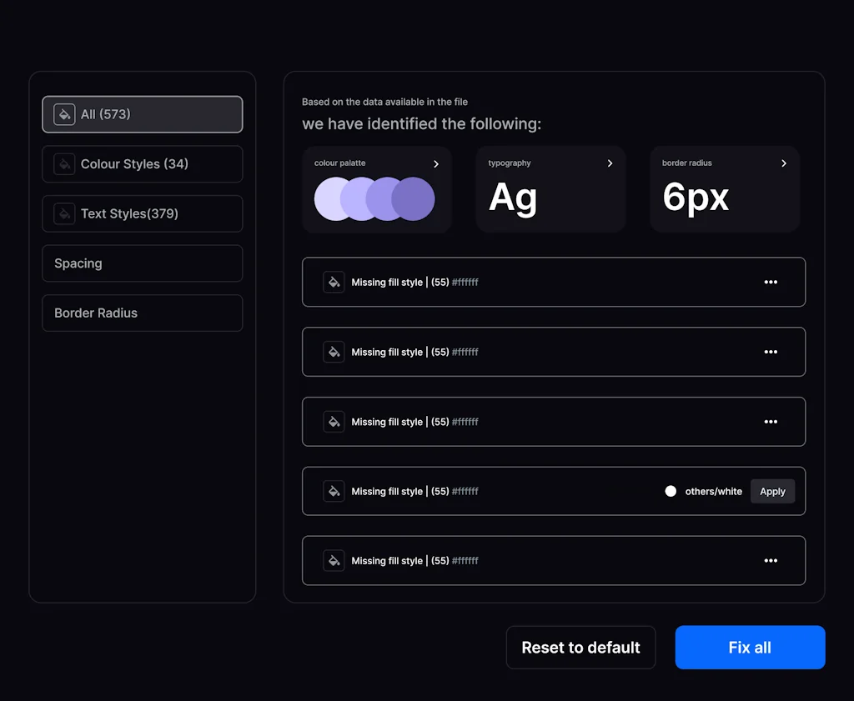Switch to the Border Radius category
Viewport: 854px width, 701px height.
point(142,313)
